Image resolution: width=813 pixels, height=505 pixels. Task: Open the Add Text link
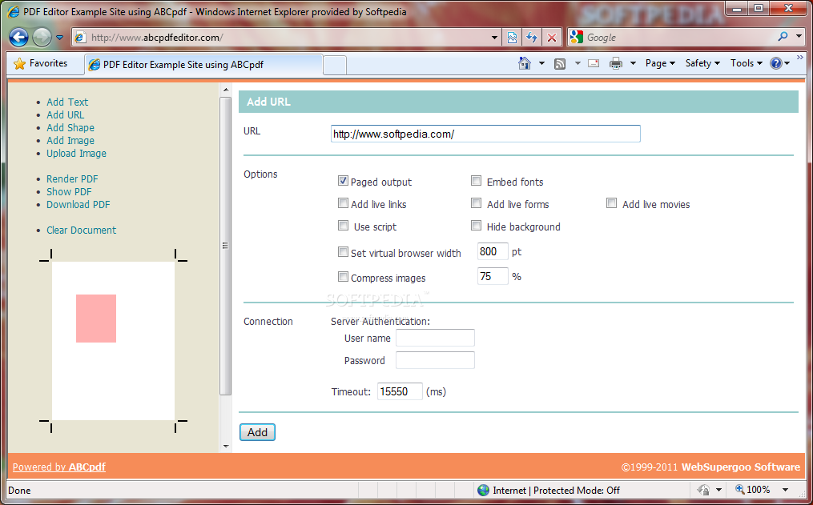67,102
